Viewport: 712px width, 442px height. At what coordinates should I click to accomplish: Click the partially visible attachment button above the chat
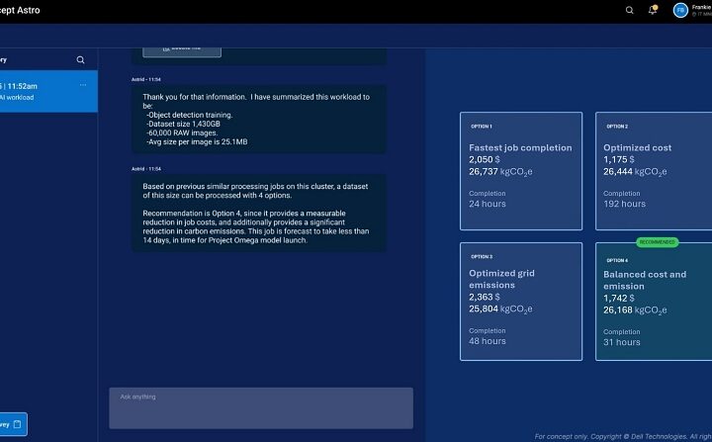pos(182,50)
